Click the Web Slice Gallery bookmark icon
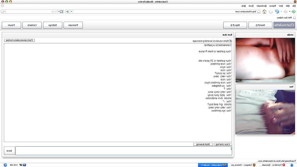The height and width of the screenshot is (167, 297). [x=294, y=18]
